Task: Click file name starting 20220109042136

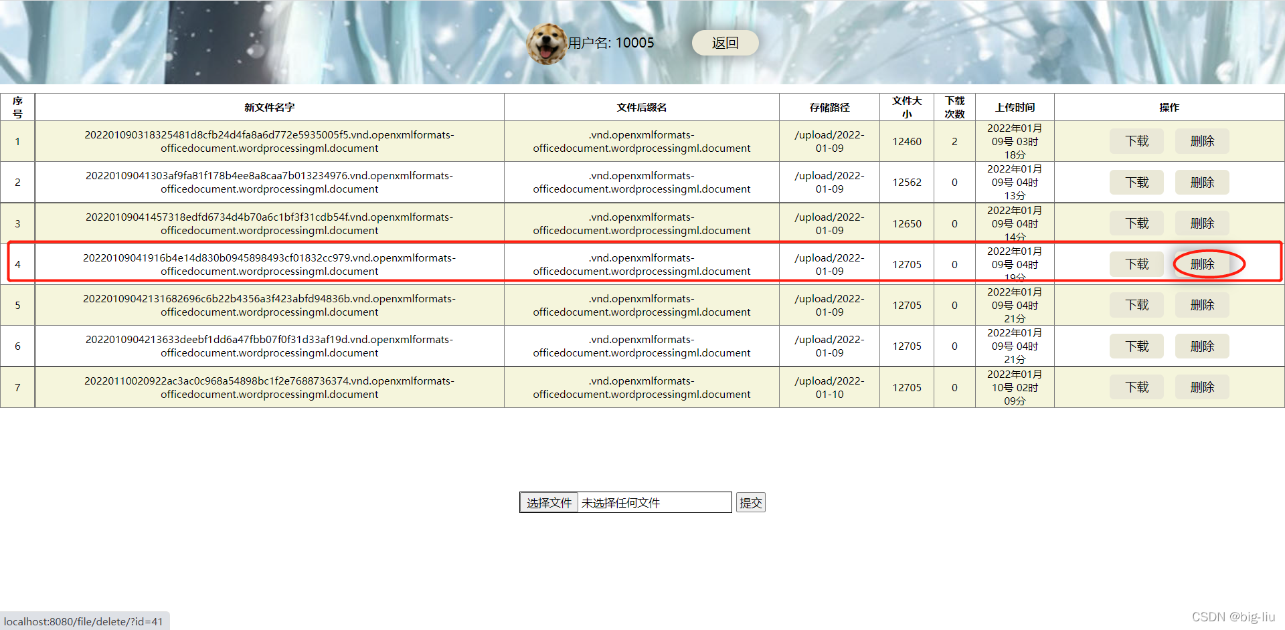Action: pyautogui.click(x=269, y=346)
